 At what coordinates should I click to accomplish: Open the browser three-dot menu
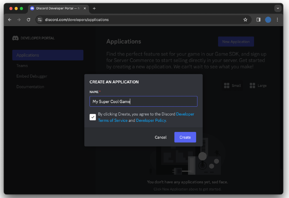click(x=277, y=20)
